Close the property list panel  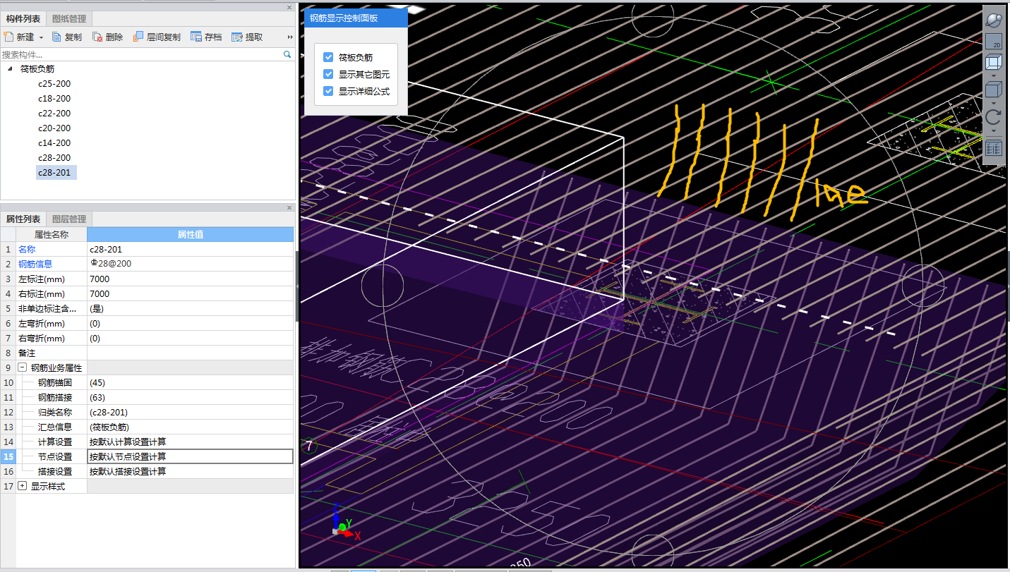[x=289, y=207]
